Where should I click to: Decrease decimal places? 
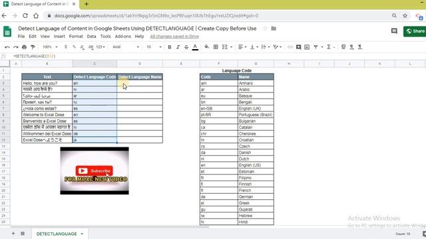tap(82, 47)
